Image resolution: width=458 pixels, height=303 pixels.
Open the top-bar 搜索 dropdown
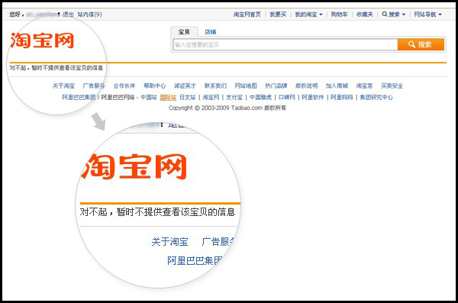394,15
